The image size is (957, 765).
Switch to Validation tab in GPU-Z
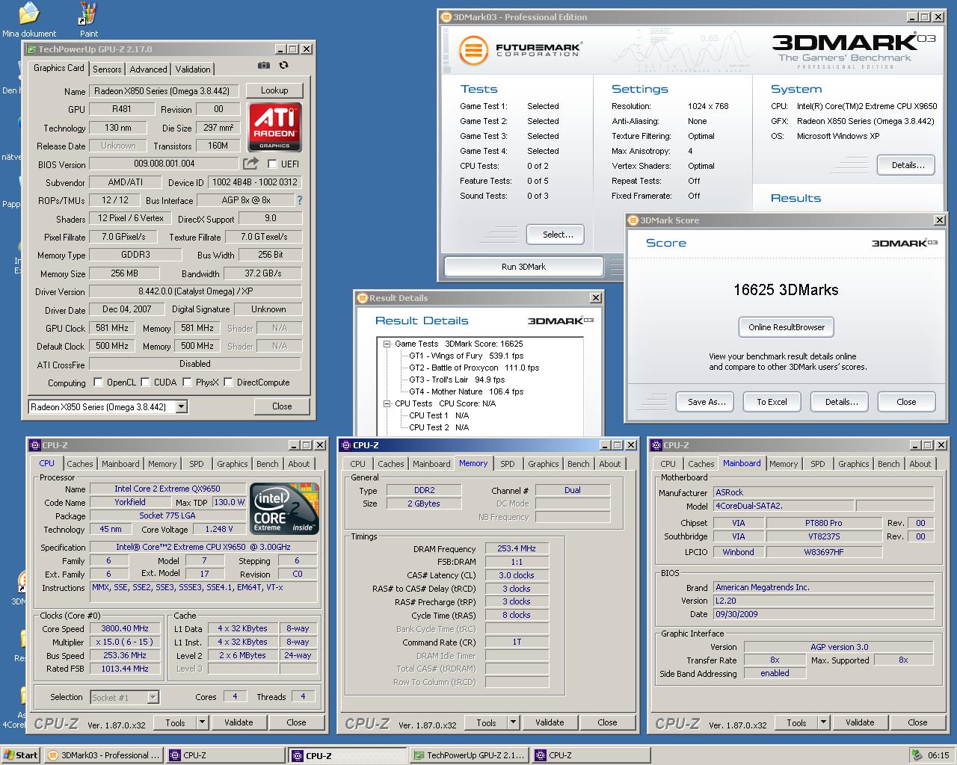pyautogui.click(x=193, y=69)
